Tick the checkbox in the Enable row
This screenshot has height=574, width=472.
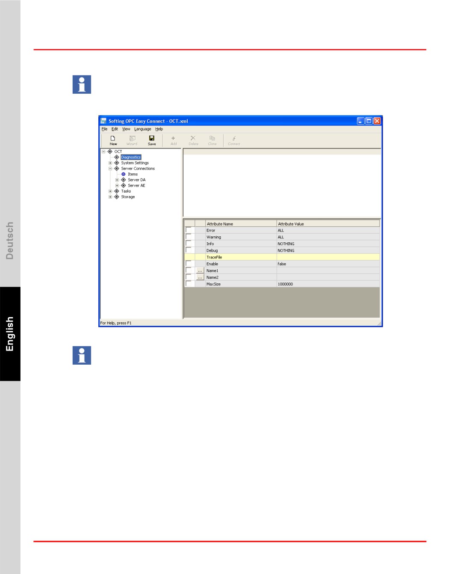coord(188,264)
